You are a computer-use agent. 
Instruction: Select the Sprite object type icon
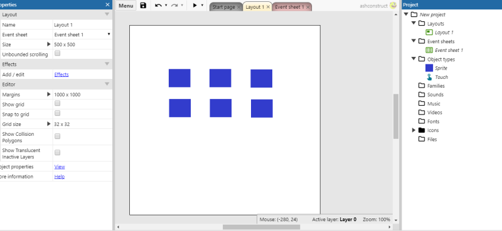[x=429, y=68]
